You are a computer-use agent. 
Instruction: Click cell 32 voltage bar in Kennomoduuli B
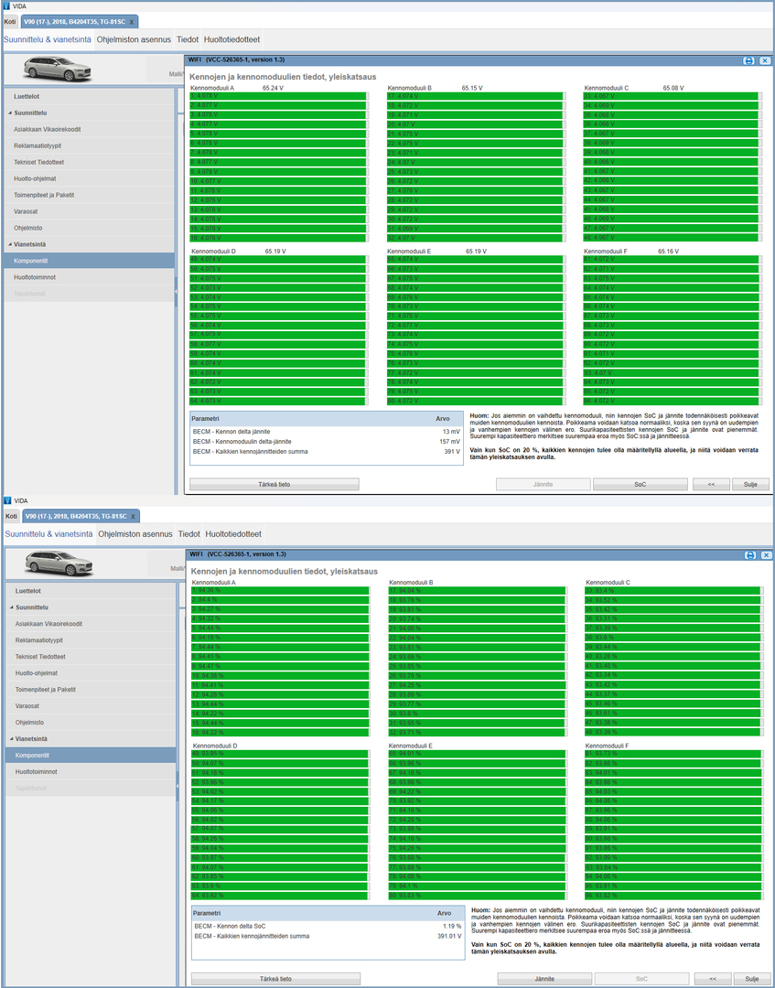[475, 238]
